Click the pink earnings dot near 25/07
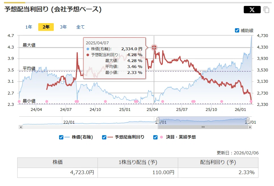 (193, 101)
